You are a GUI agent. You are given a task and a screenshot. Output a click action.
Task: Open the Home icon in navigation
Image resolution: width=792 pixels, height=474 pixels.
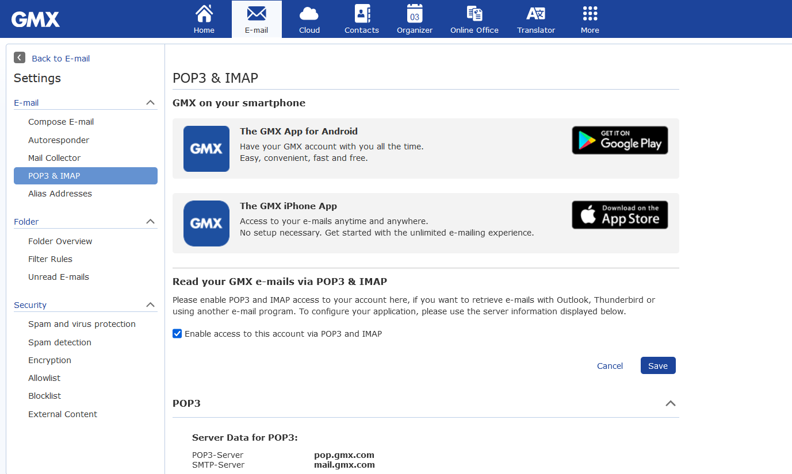204,13
